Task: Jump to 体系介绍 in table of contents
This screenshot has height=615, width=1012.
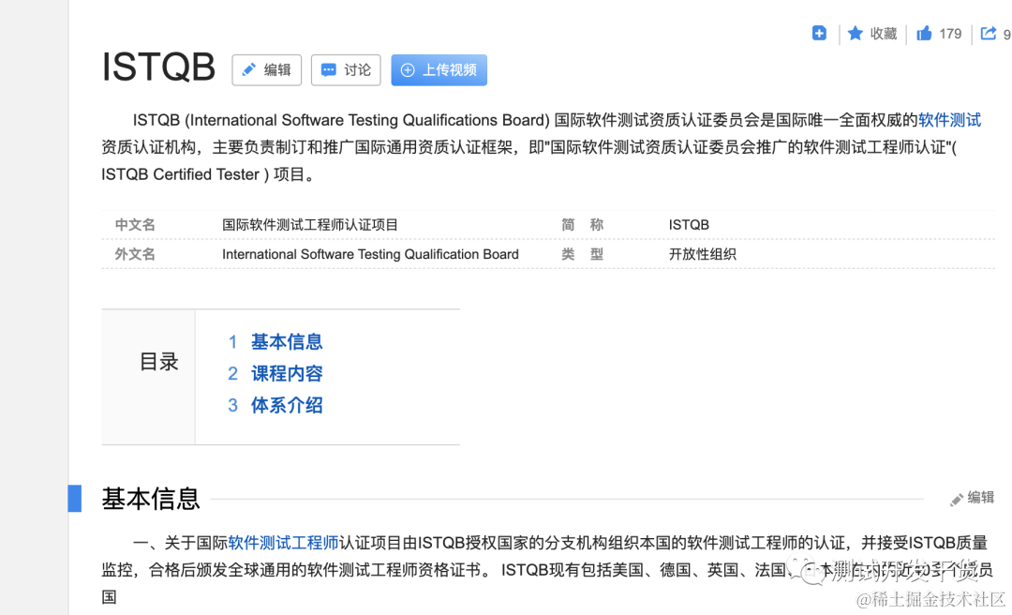Action: pyautogui.click(x=287, y=405)
